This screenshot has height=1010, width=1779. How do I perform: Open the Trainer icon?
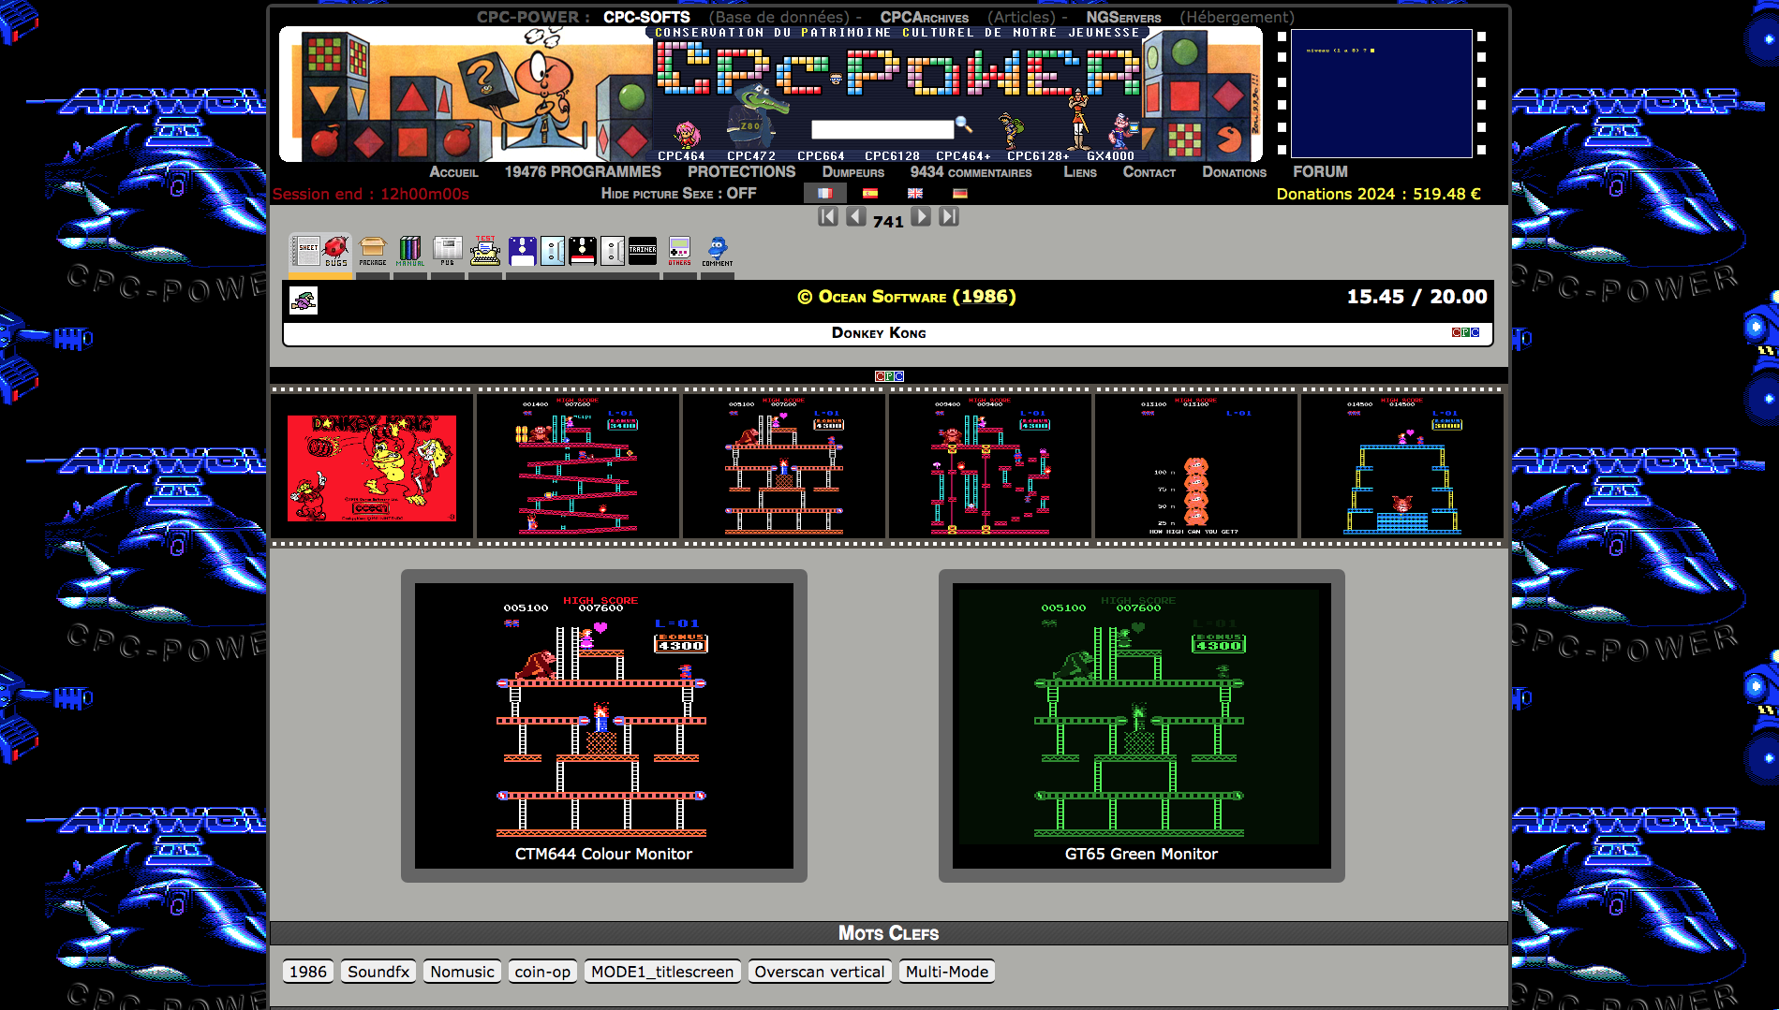(x=643, y=251)
